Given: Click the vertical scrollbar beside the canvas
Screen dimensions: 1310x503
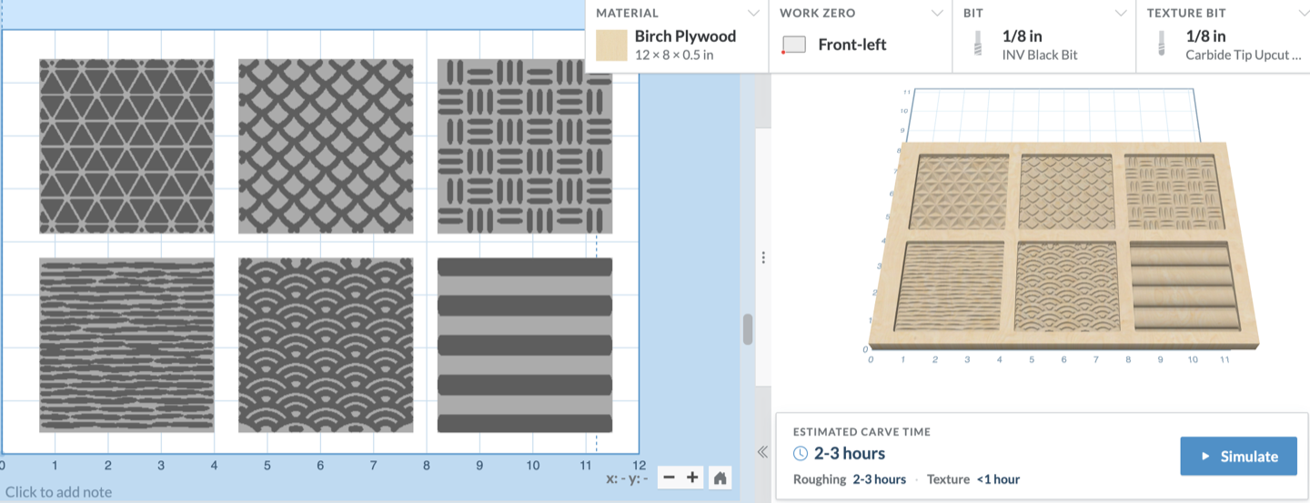Looking at the screenshot, I should pyautogui.click(x=748, y=328).
